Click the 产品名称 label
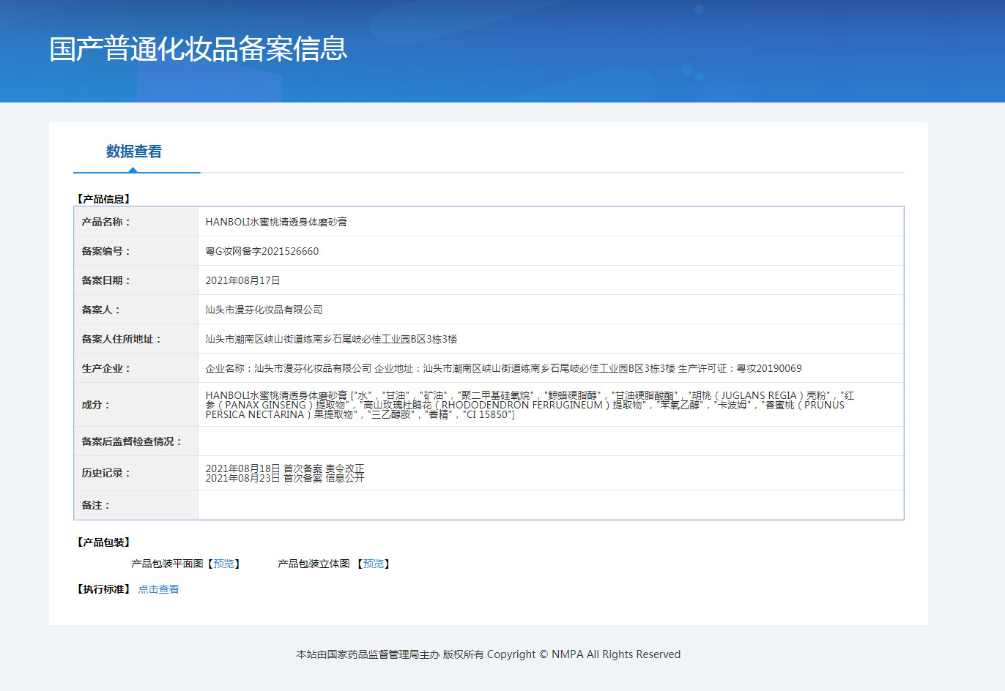Image resolution: width=1005 pixels, height=691 pixels. (x=106, y=222)
